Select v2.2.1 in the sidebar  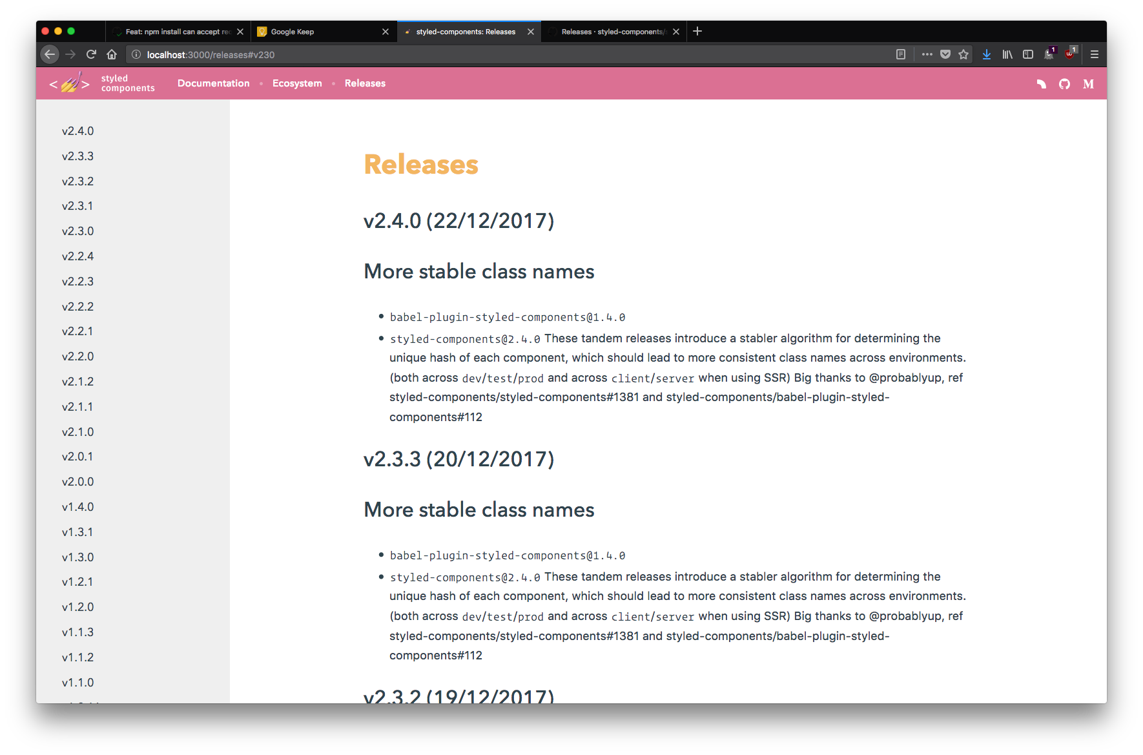(x=77, y=331)
